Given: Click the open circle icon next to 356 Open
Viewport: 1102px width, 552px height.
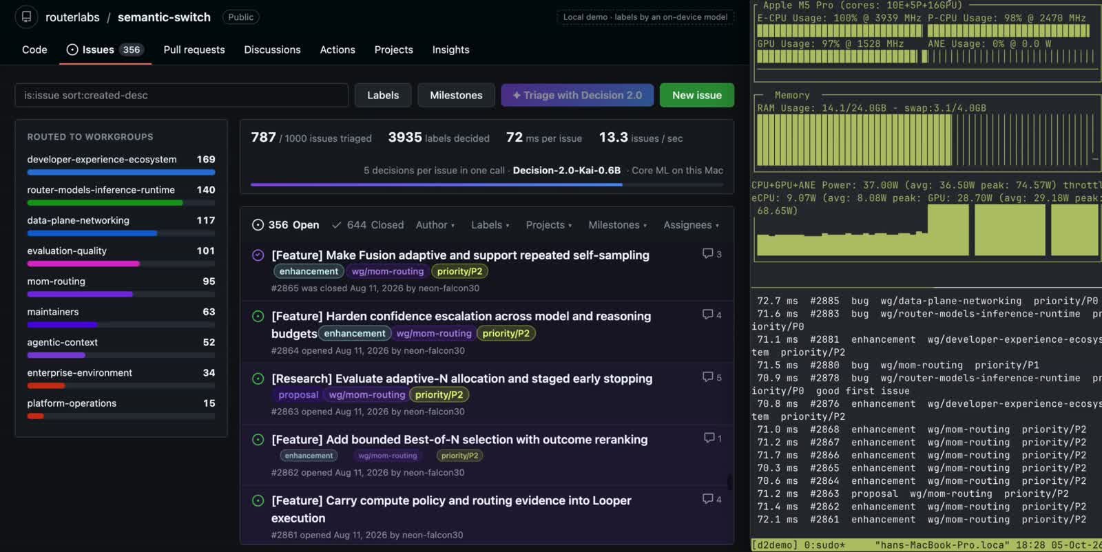Looking at the screenshot, I should tap(258, 225).
